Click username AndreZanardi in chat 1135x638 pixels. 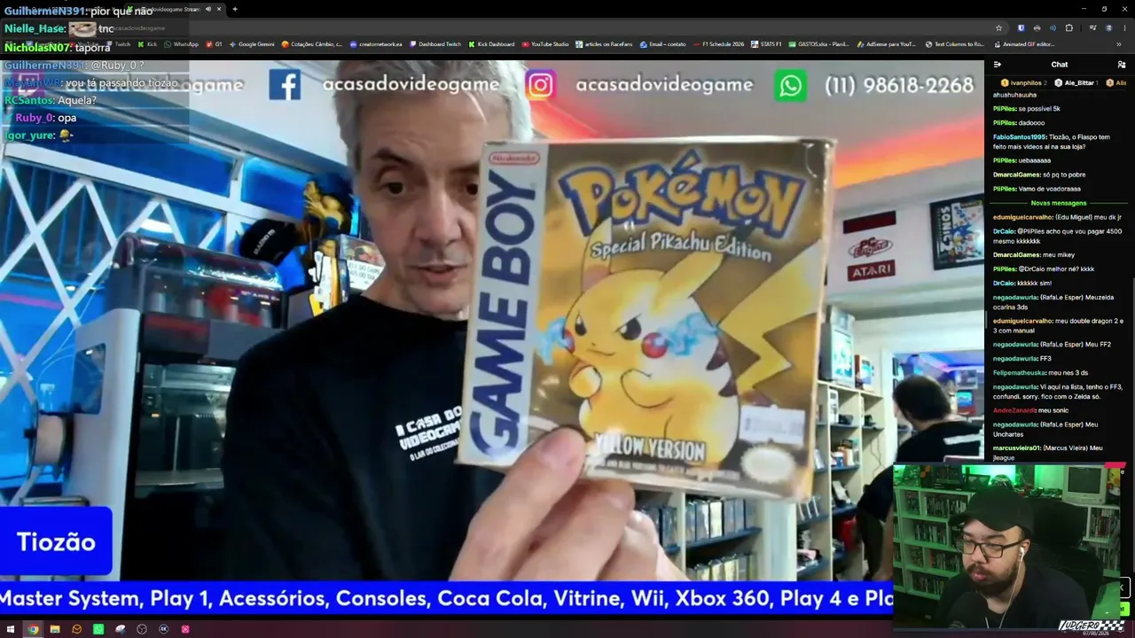coord(1014,410)
